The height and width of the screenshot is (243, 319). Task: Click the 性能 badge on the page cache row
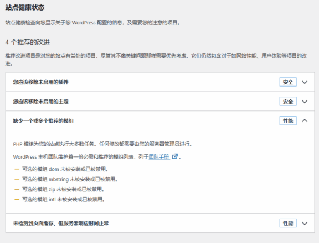tap(288, 223)
